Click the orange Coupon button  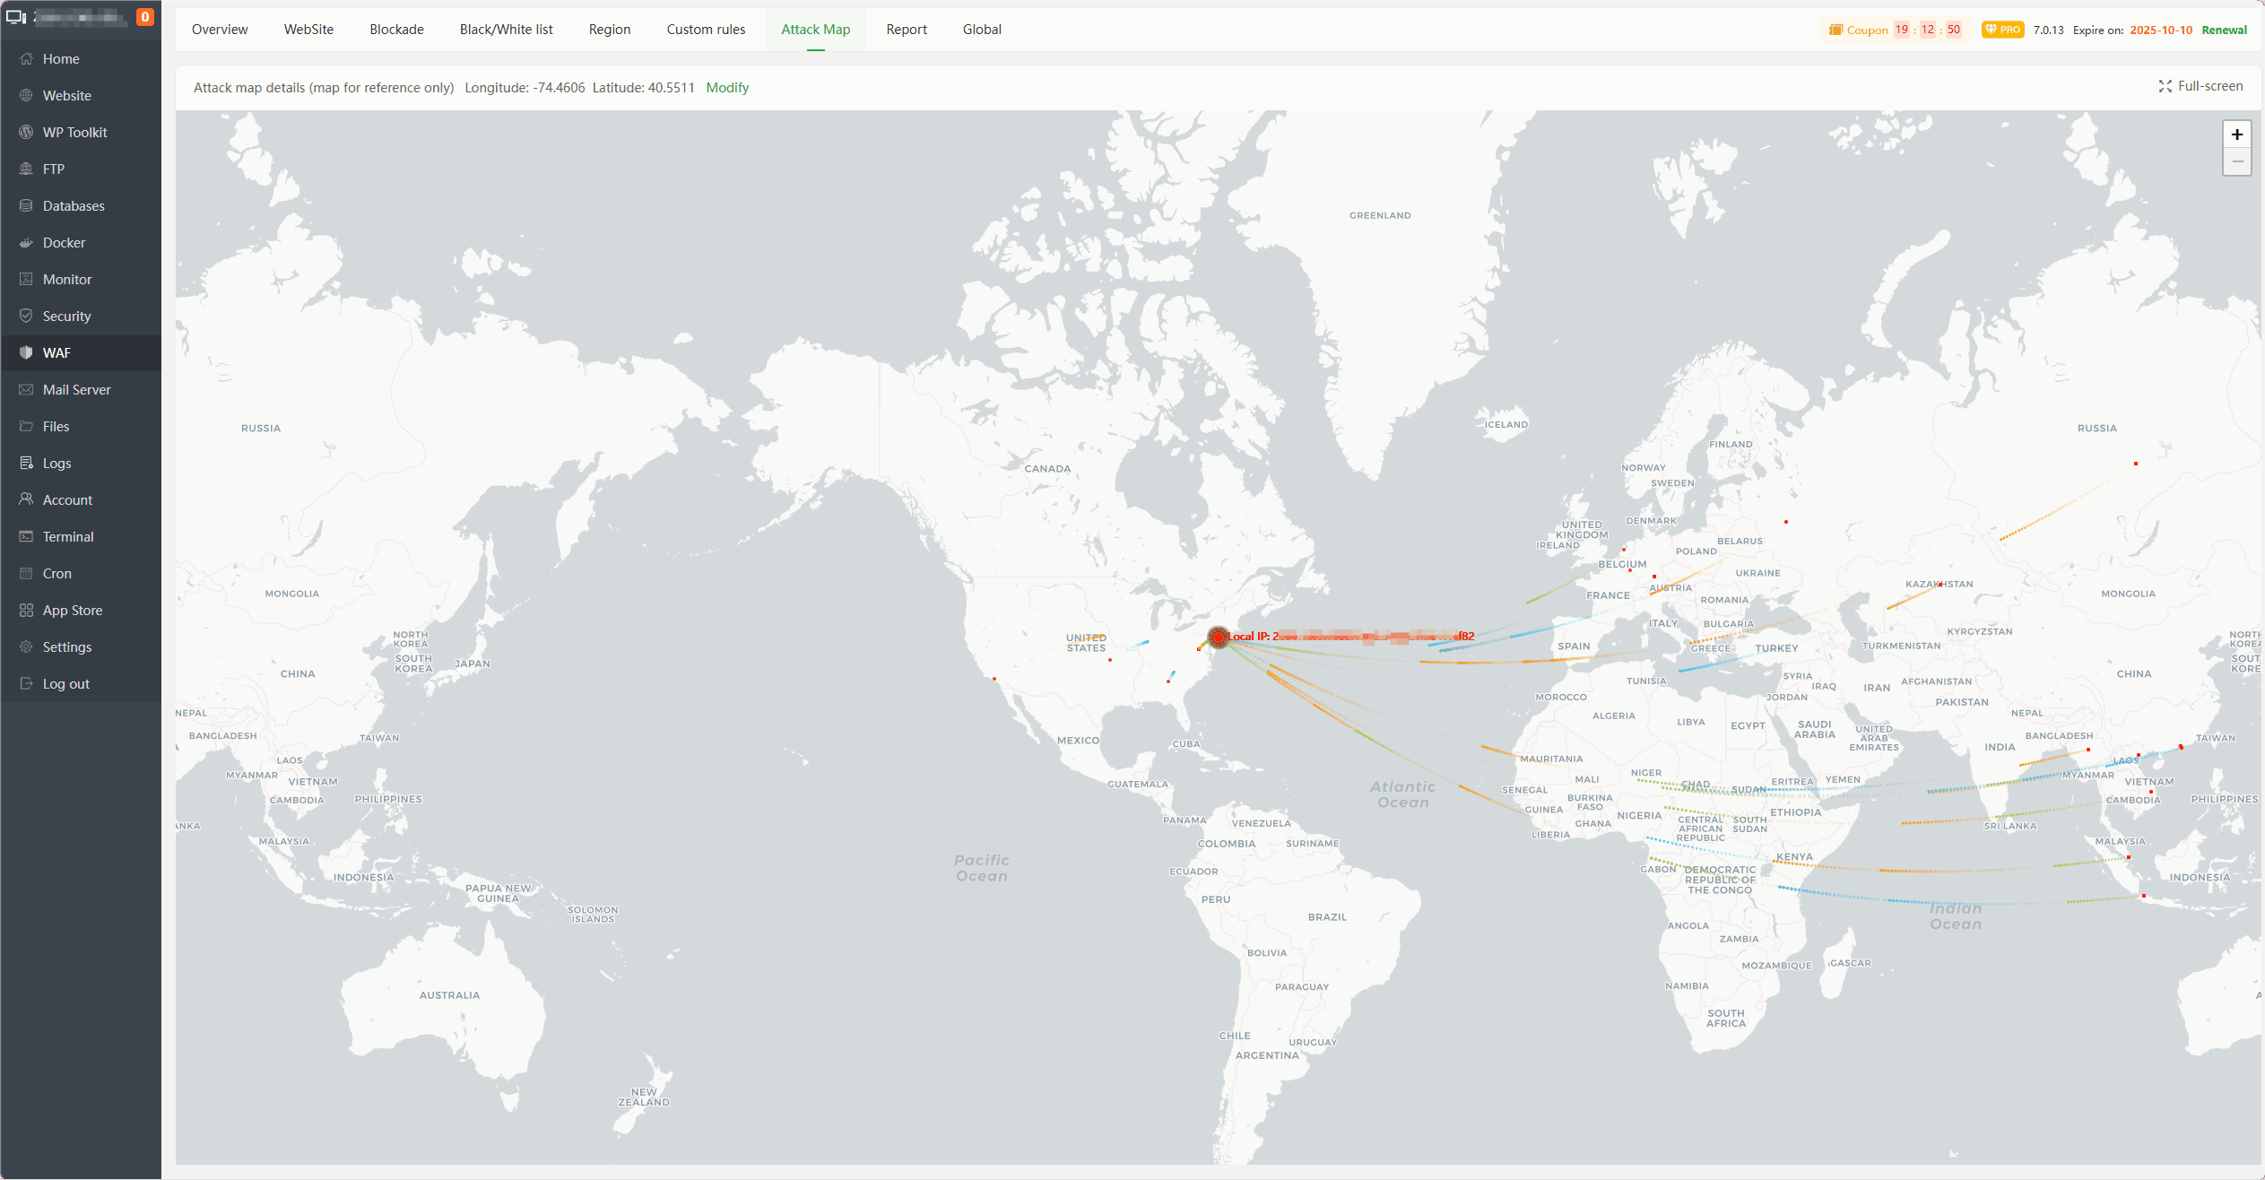1858,30
